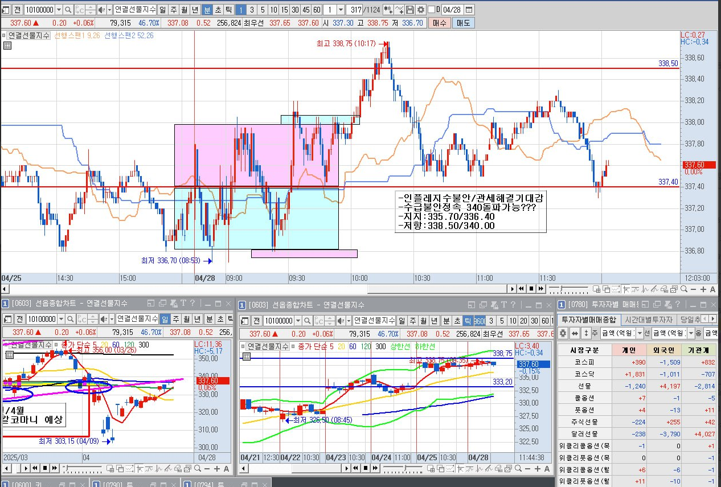
Task: Toggle the 분 (minute) chart period button in main toolbar
Action: point(207,10)
